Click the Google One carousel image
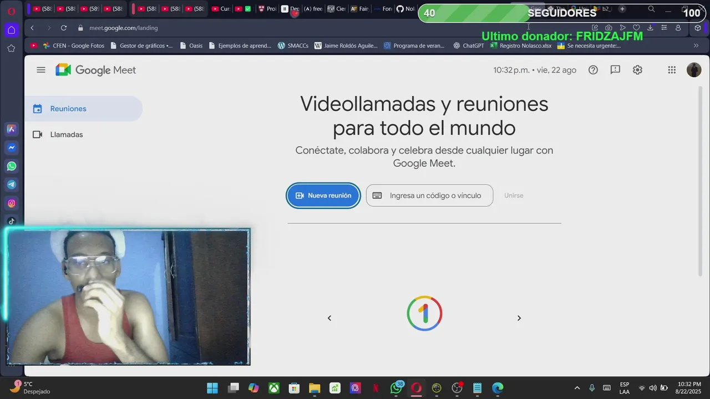The height and width of the screenshot is (399, 710). (x=424, y=314)
